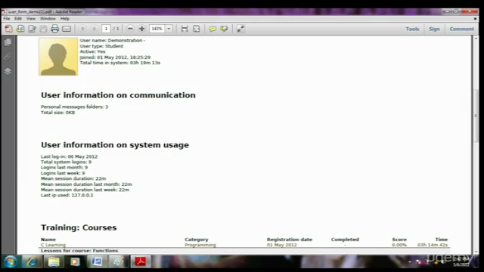The image size is (484, 272).
Task: Click 'User information on communication' heading
Action: click(118, 95)
